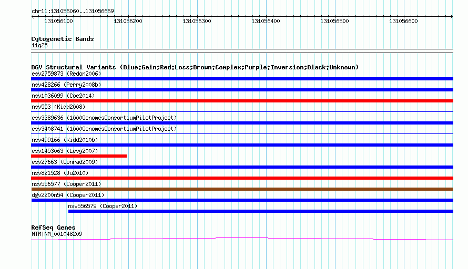Image resolution: width=468 pixels, height=269 pixels.
Task: Click the nsv556579 (Cooper2011) label
Action: 103,206
